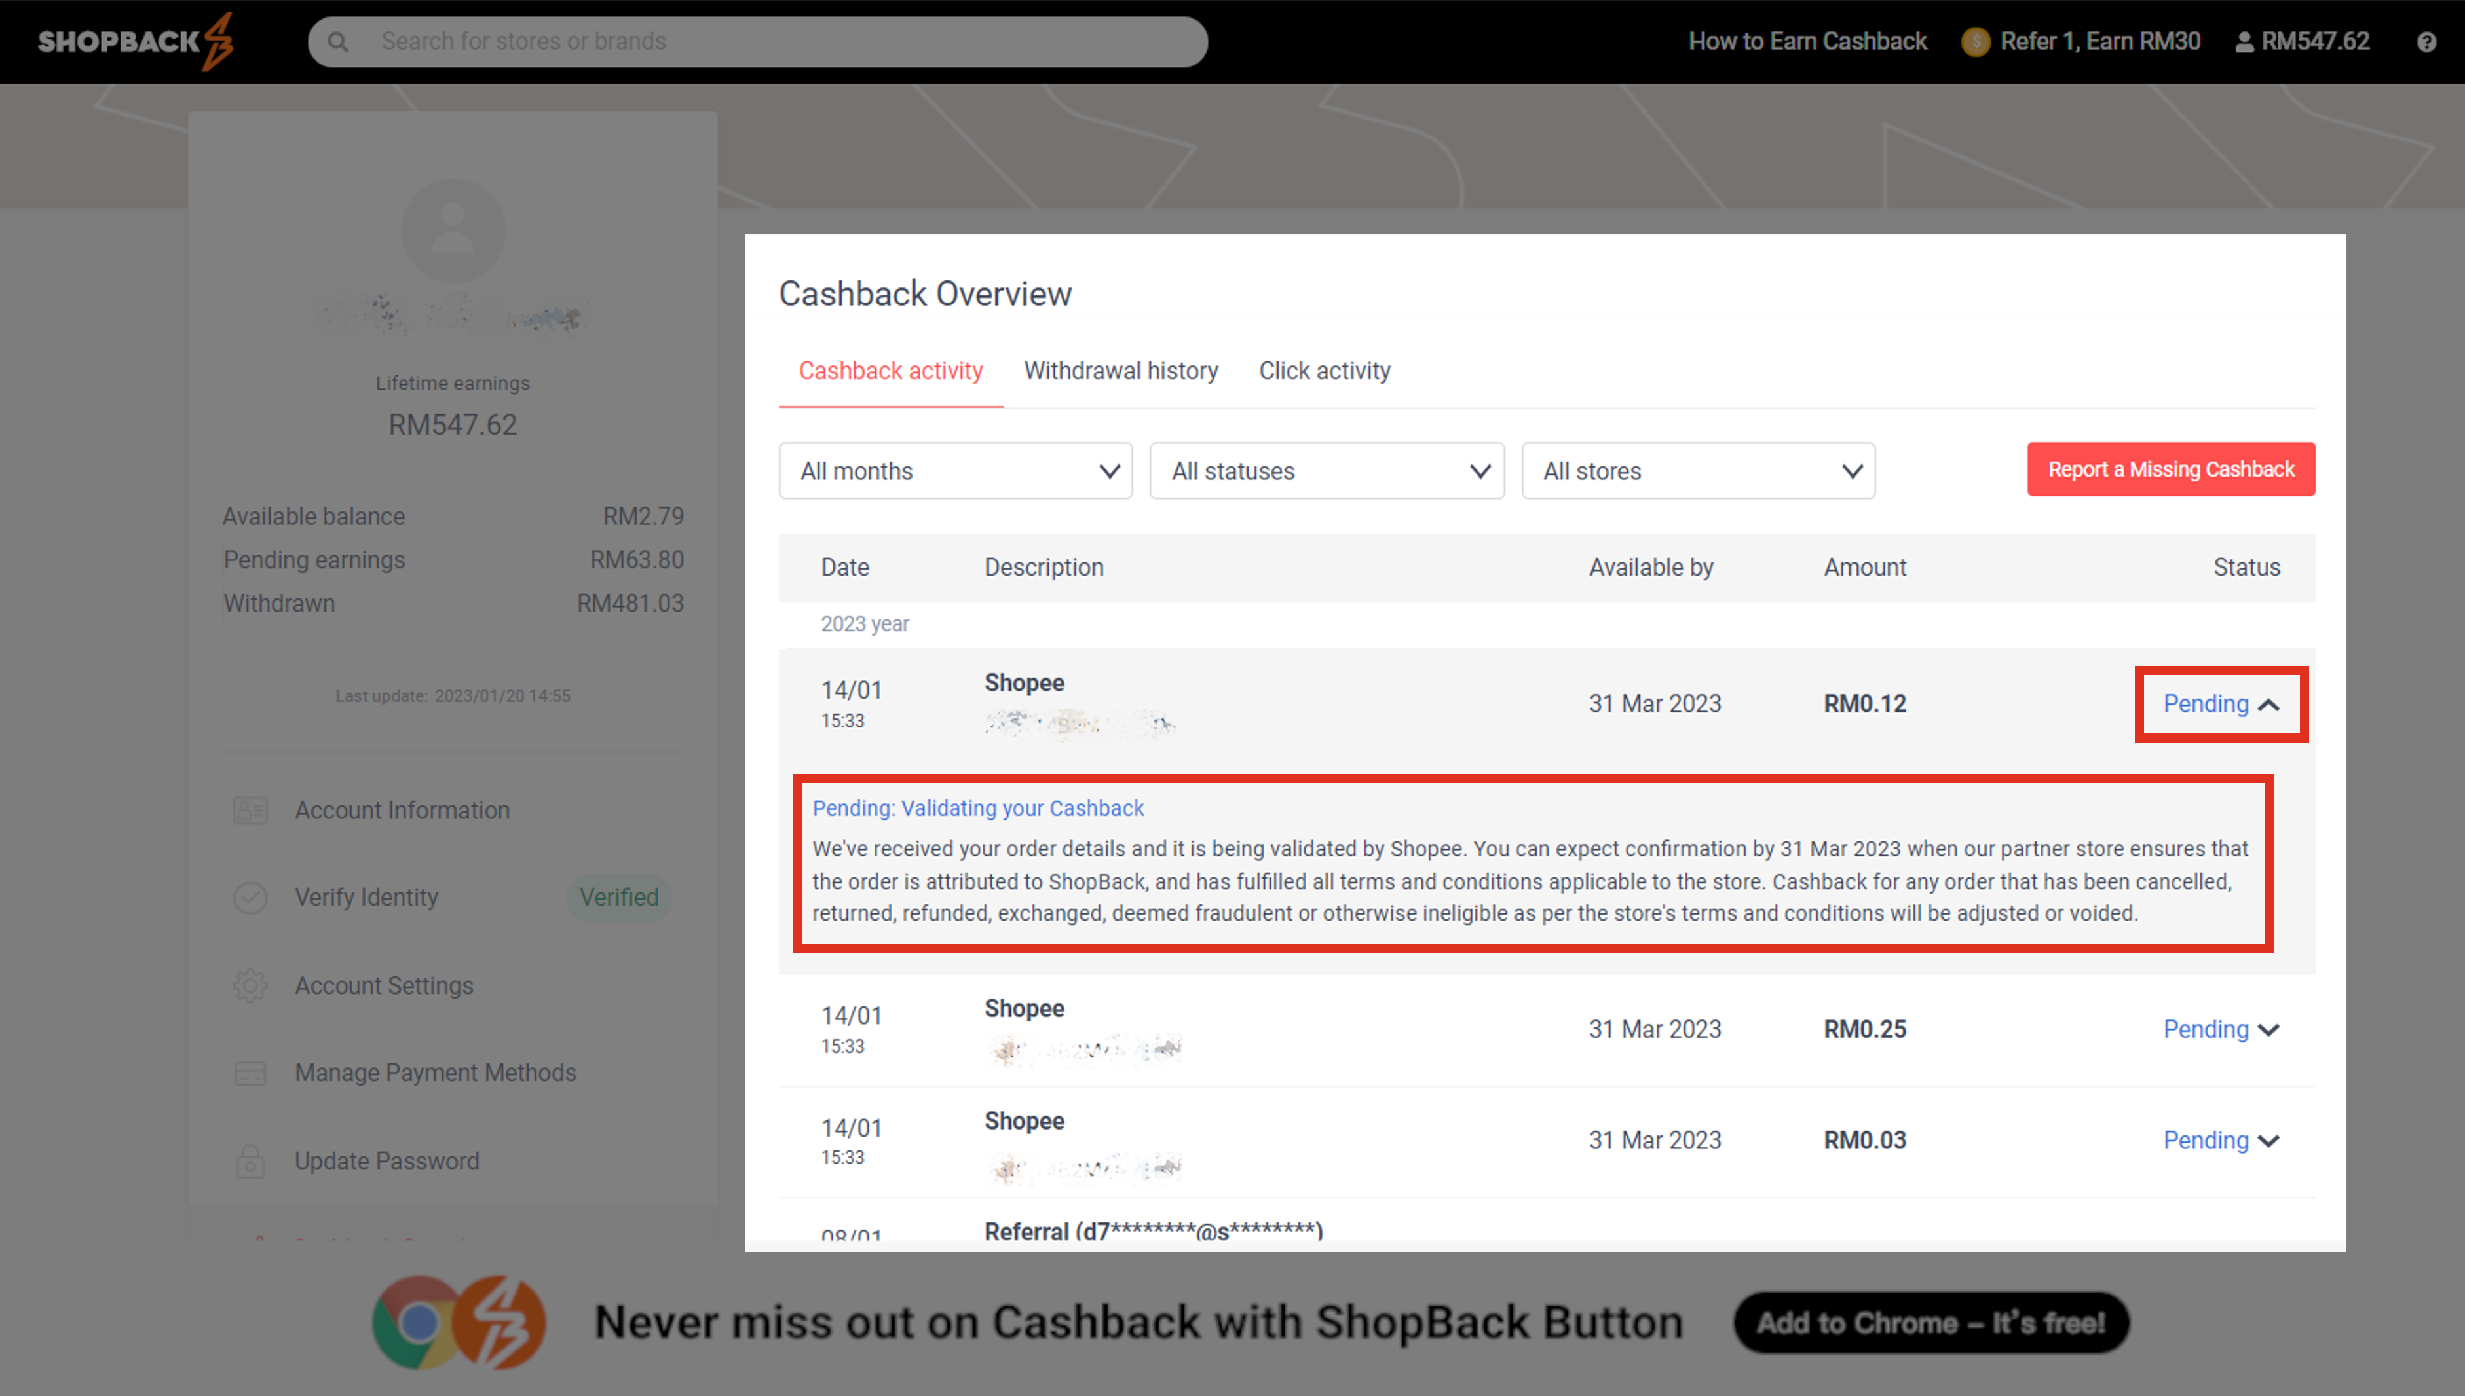The height and width of the screenshot is (1396, 2465).
Task: Switch to Click activity tab
Action: 1324,371
